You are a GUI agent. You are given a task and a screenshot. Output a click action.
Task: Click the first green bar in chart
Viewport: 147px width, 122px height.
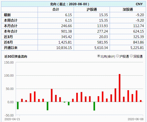click(18, 106)
